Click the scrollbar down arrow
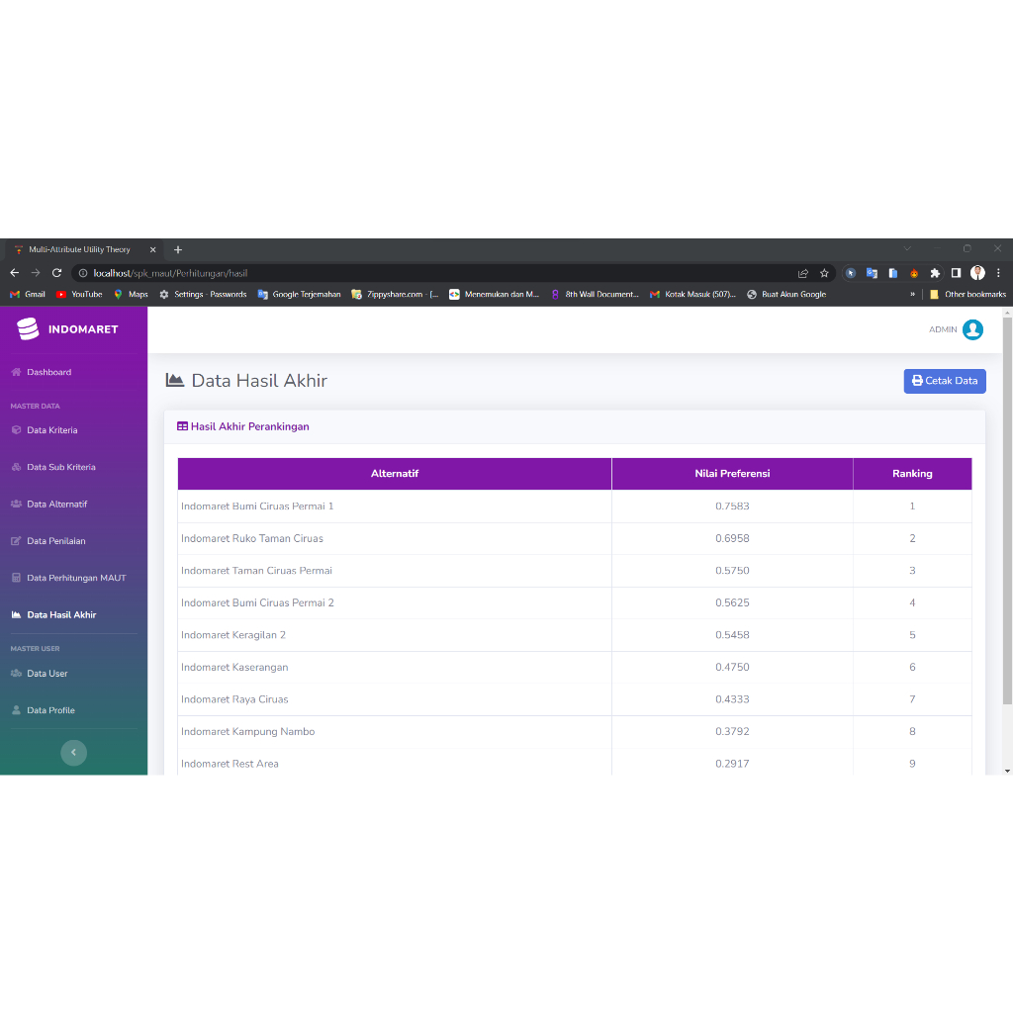 click(1007, 771)
